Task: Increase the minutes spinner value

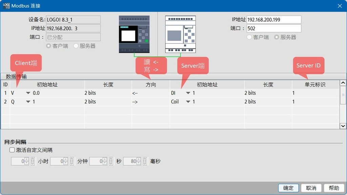Action: coord(66,159)
